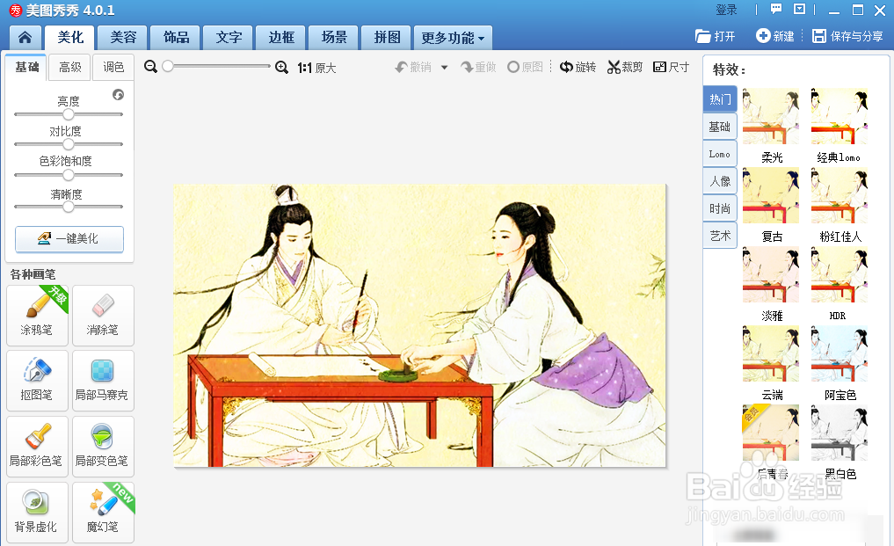This screenshot has width=894, height=546.
Task: Select the 基础 effects category
Action: click(x=720, y=127)
